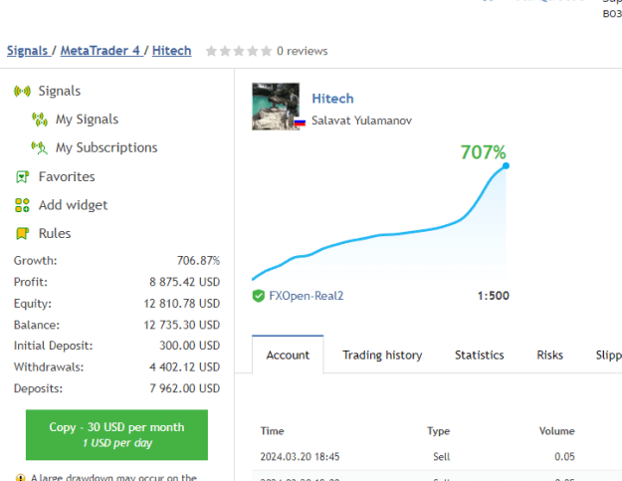Image resolution: width=622 pixels, height=481 pixels.
Task: Click the green verified shield icon
Action: (258, 296)
